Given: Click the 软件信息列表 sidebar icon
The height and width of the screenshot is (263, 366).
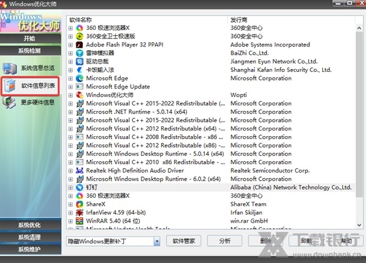Looking at the screenshot, I should click(x=10, y=85).
